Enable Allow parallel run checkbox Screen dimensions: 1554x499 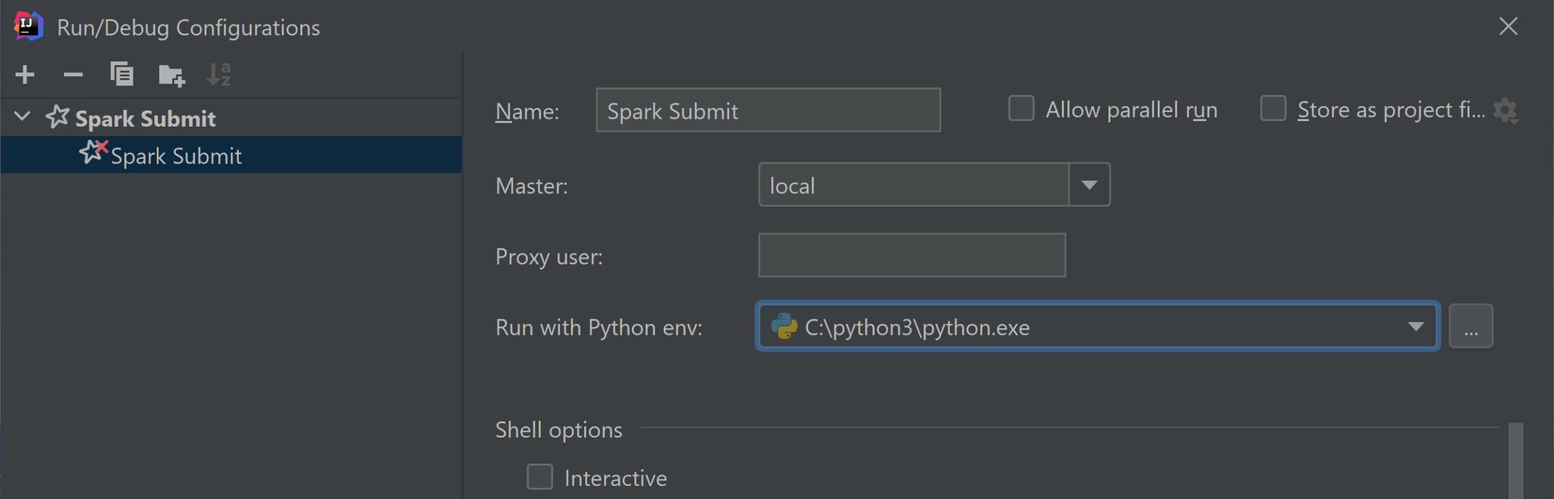1021,109
